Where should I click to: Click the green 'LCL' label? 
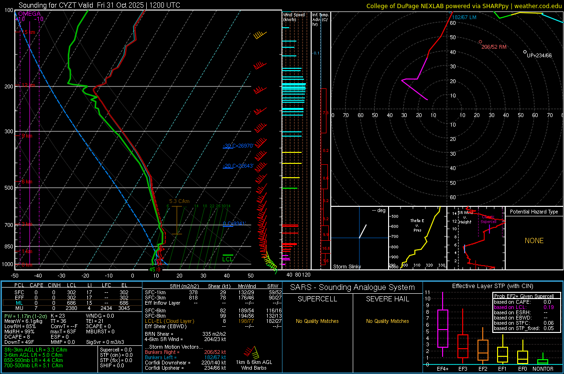click(x=228, y=259)
